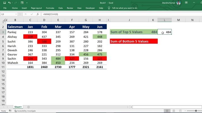Open the undo history dropdown arrow
The image size is (202, 113).
[x=12, y=3]
